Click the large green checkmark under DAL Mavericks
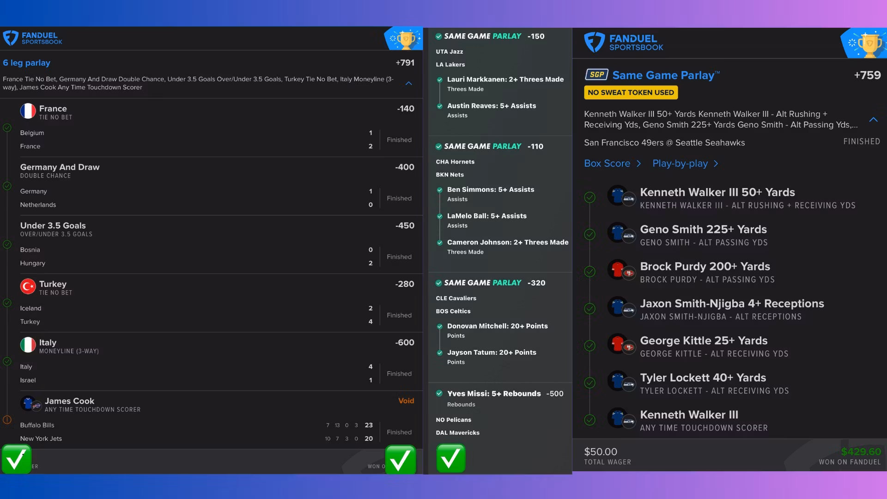 (x=450, y=458)
